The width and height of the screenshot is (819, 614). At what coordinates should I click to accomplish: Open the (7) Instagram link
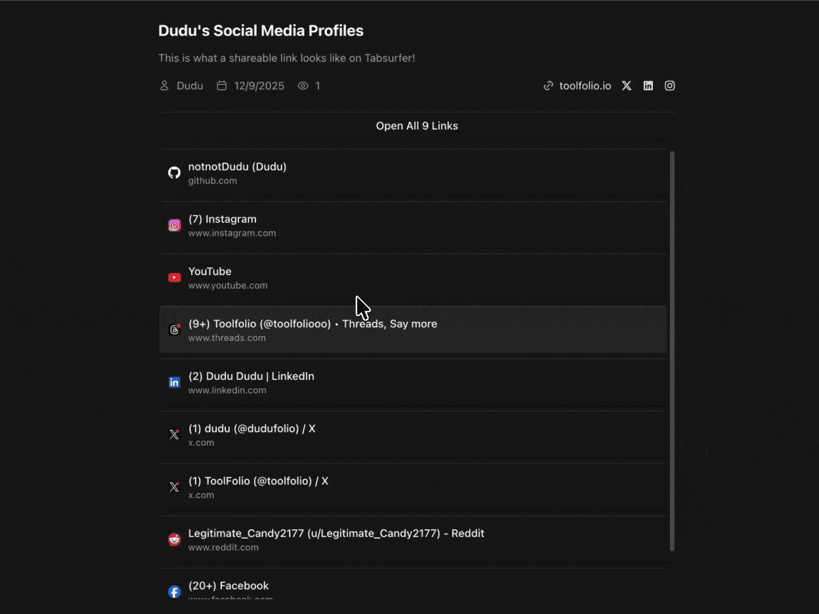click(413, 225)
